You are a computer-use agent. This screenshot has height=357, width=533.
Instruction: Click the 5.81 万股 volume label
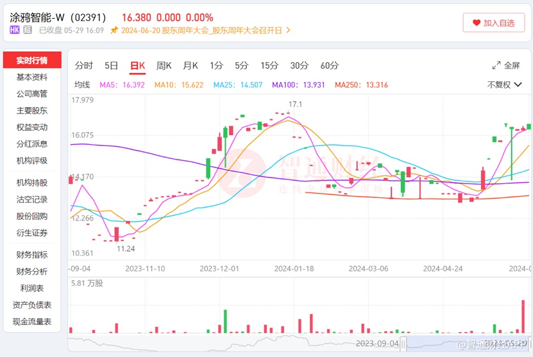(87, 283)
